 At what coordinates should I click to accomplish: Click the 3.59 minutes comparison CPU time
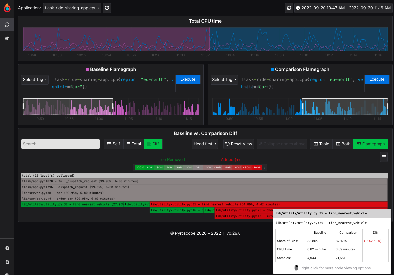(x=345, y=249)
